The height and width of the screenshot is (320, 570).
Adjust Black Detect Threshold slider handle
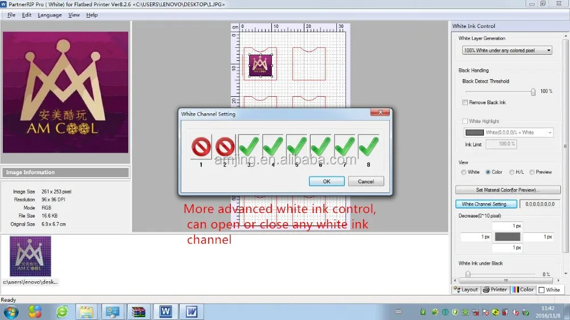[533, 92]
